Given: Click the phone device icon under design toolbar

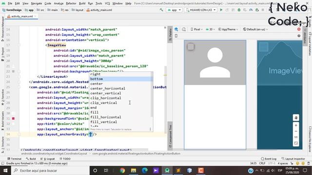Looking at the screenshot, I should point(176,35).
